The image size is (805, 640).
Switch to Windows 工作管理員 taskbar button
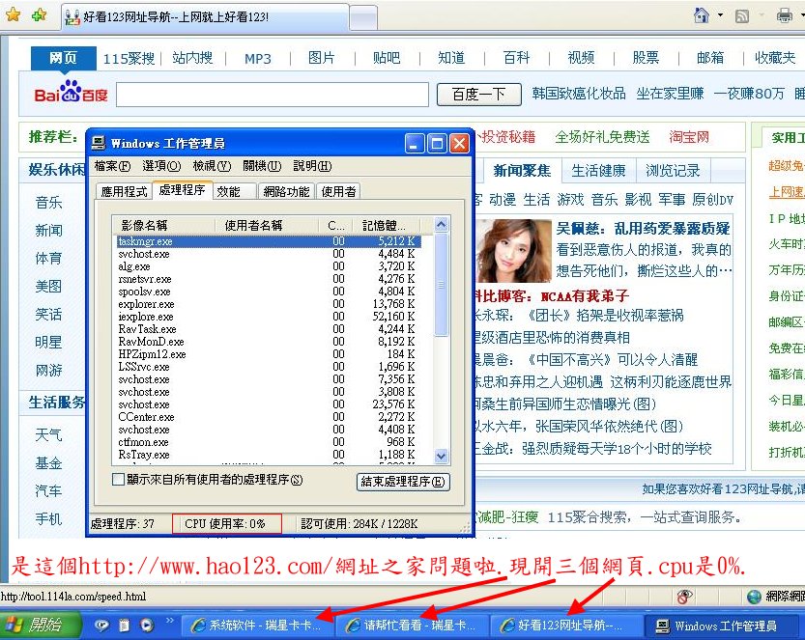coord(719,626)
